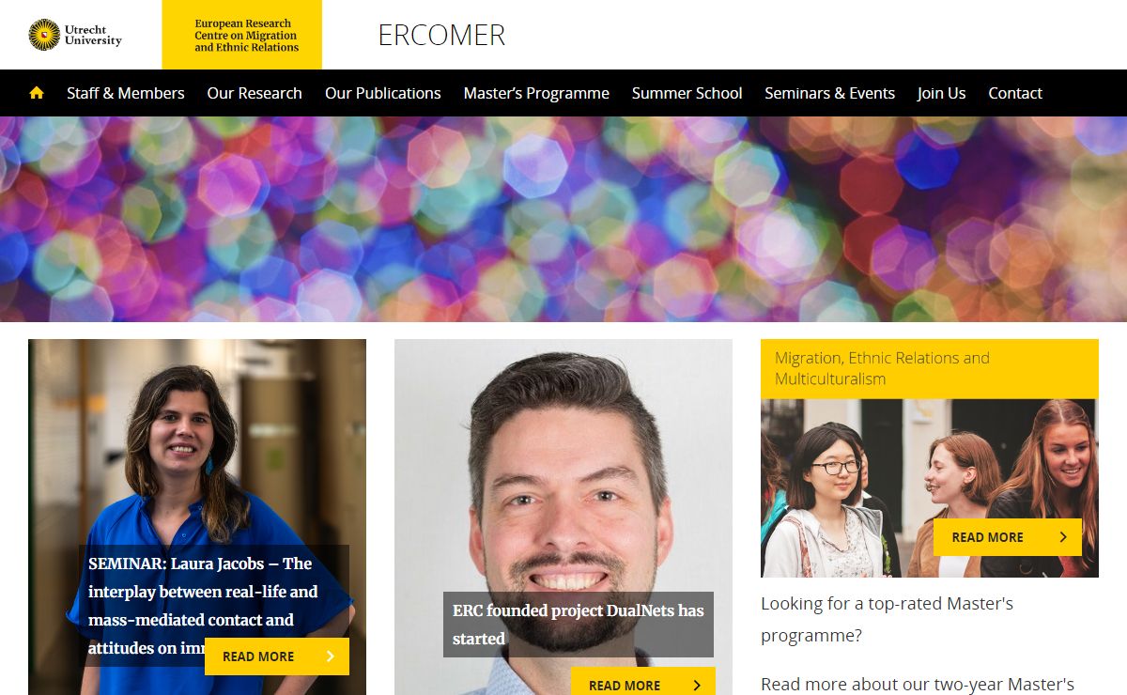This screenshot has width=1127, height=695.
Task: Click European Research Centre yellow banner
Action: 242,35
